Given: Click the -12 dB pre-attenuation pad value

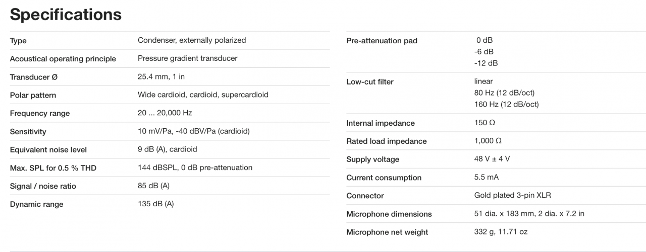Looking at the screenshot, I should 486,63.
